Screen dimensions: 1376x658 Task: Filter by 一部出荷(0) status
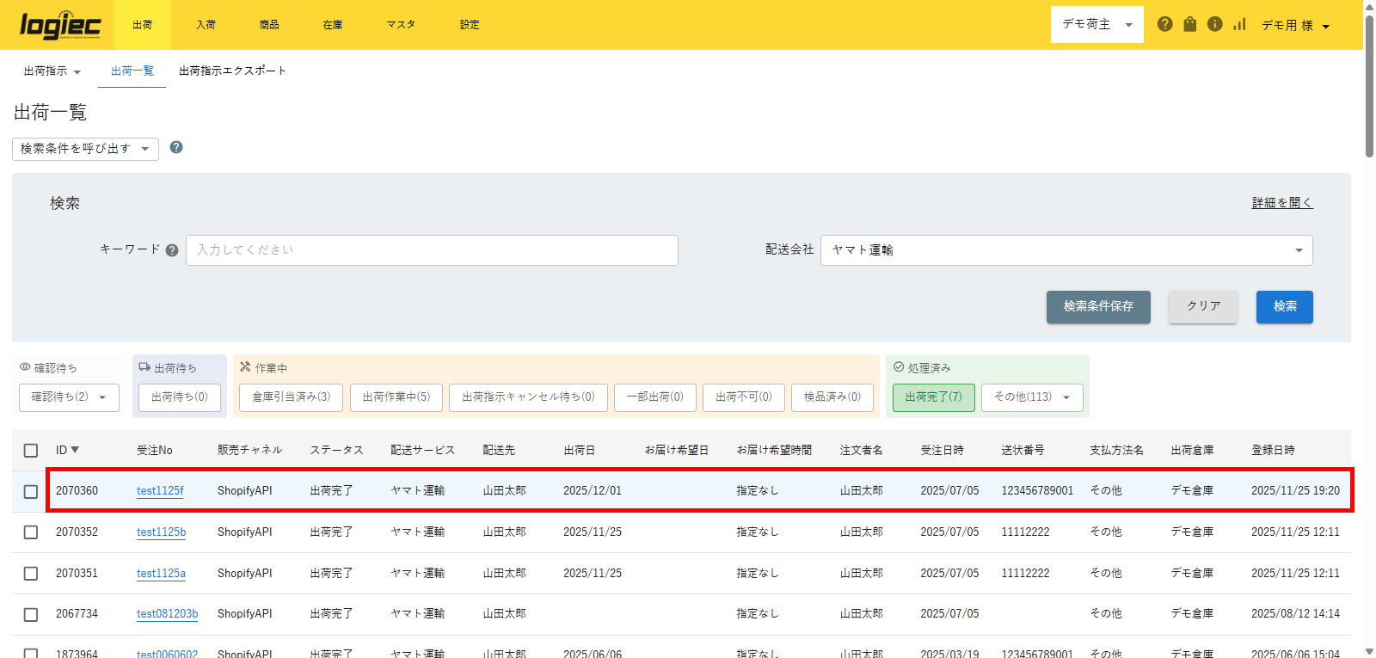[x=655, y=397]
